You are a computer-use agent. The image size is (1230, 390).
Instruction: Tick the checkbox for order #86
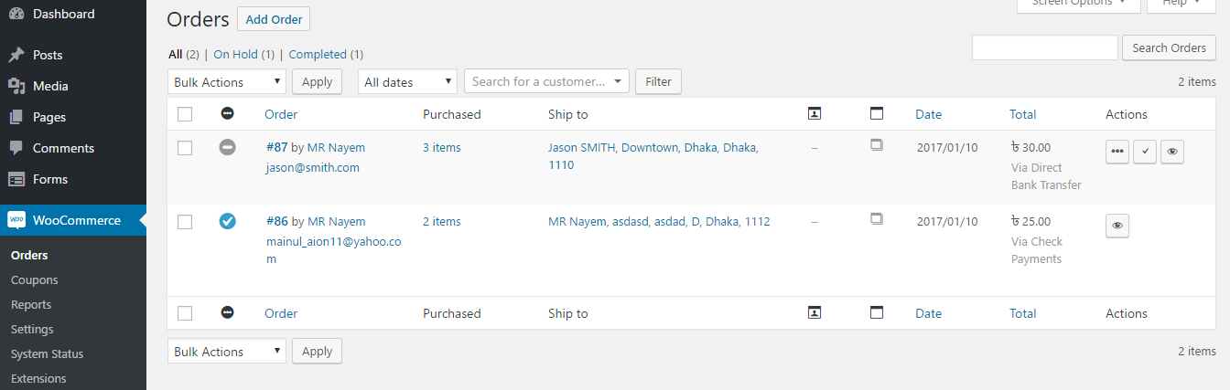(185, 222)
